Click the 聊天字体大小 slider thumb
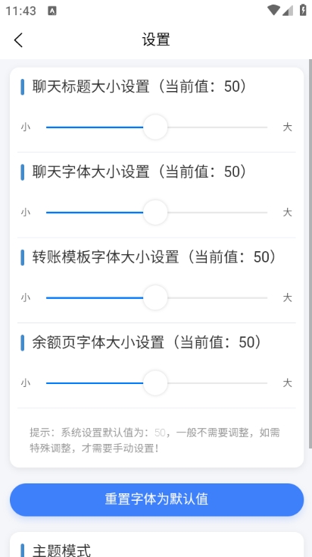 coord(155,212)
